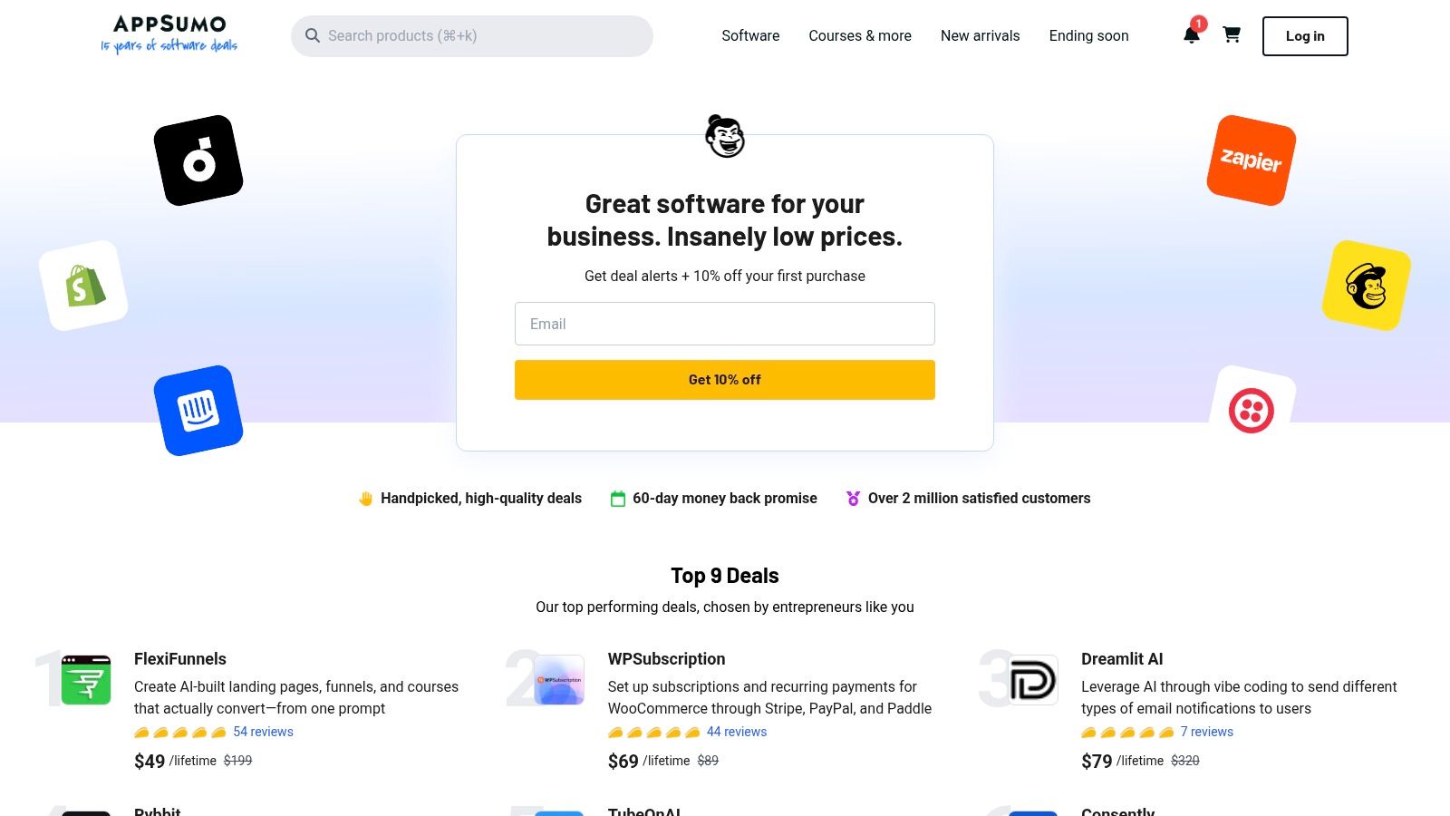Click the Email input field
This screenshot has width=1450, height=816.
724,324
